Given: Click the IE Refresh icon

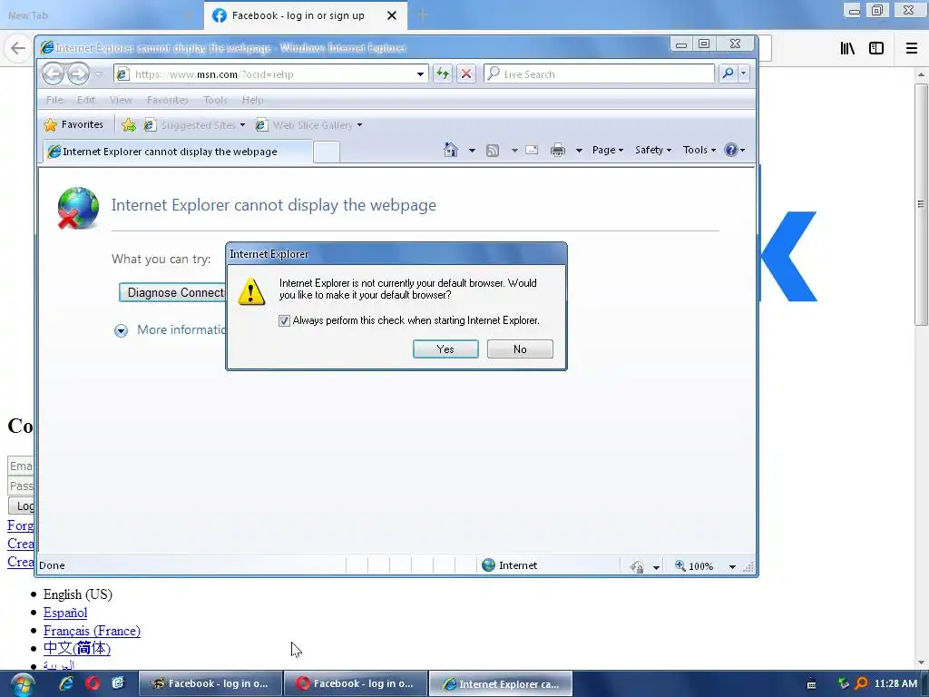Looking at the screenshot, I should click(x=443, y=74).
